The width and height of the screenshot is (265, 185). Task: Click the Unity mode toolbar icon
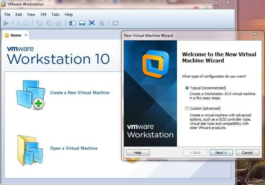click(102, 23)
